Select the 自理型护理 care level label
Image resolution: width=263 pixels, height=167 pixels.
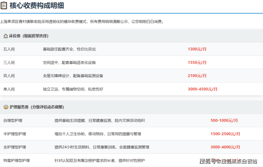[x=12, y=120]
